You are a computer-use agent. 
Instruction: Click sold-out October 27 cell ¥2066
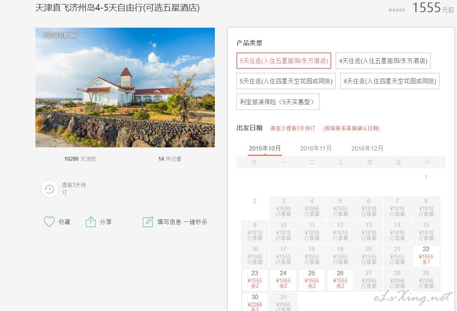369,280
